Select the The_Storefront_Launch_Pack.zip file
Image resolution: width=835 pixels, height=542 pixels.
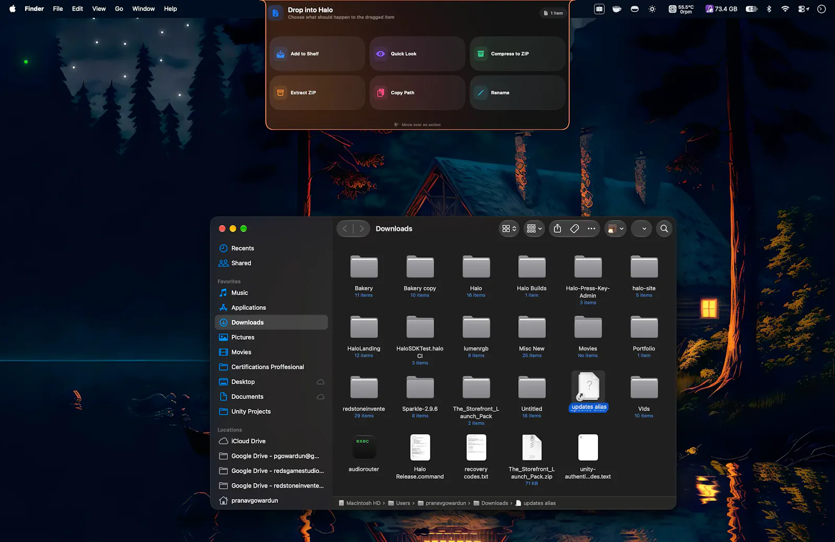532,460
